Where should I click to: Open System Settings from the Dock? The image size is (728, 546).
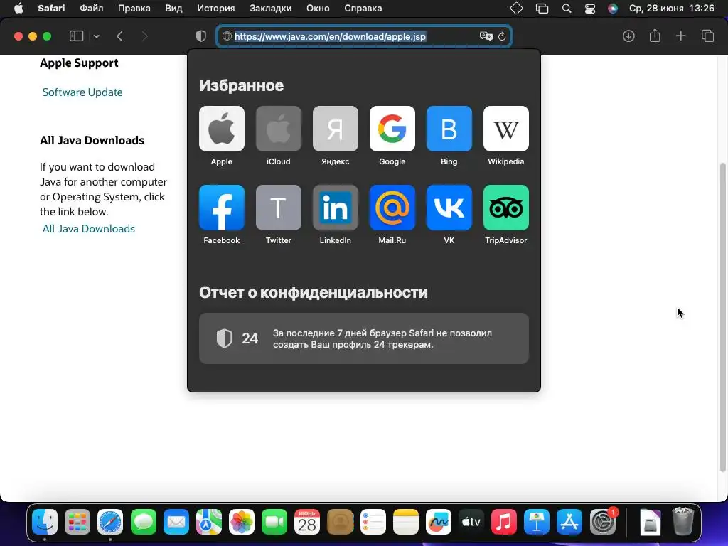point(603,523)
